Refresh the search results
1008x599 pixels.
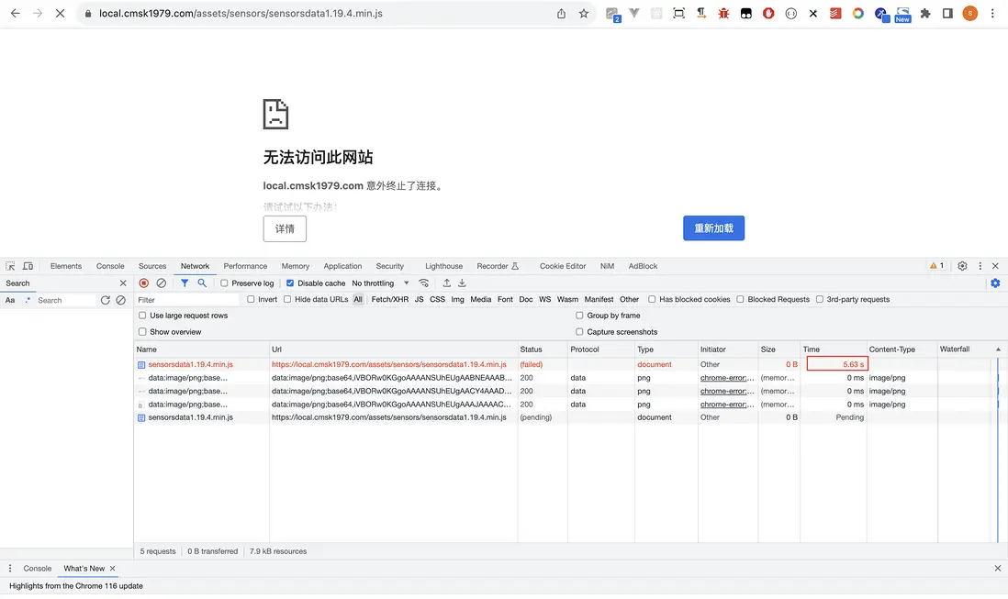click(106, 301)
